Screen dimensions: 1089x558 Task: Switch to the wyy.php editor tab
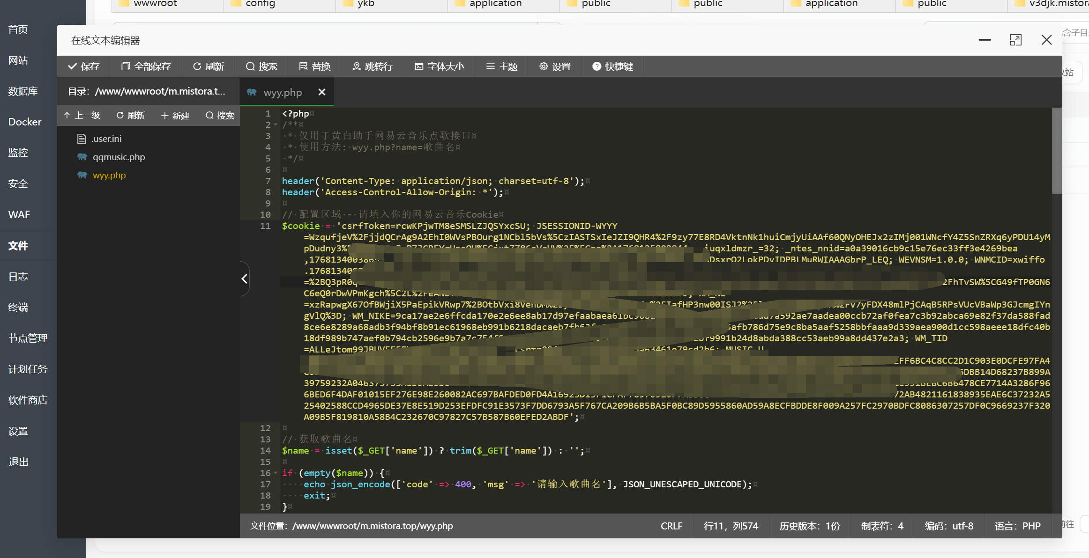pyautogui.click(x=282, y=93)
